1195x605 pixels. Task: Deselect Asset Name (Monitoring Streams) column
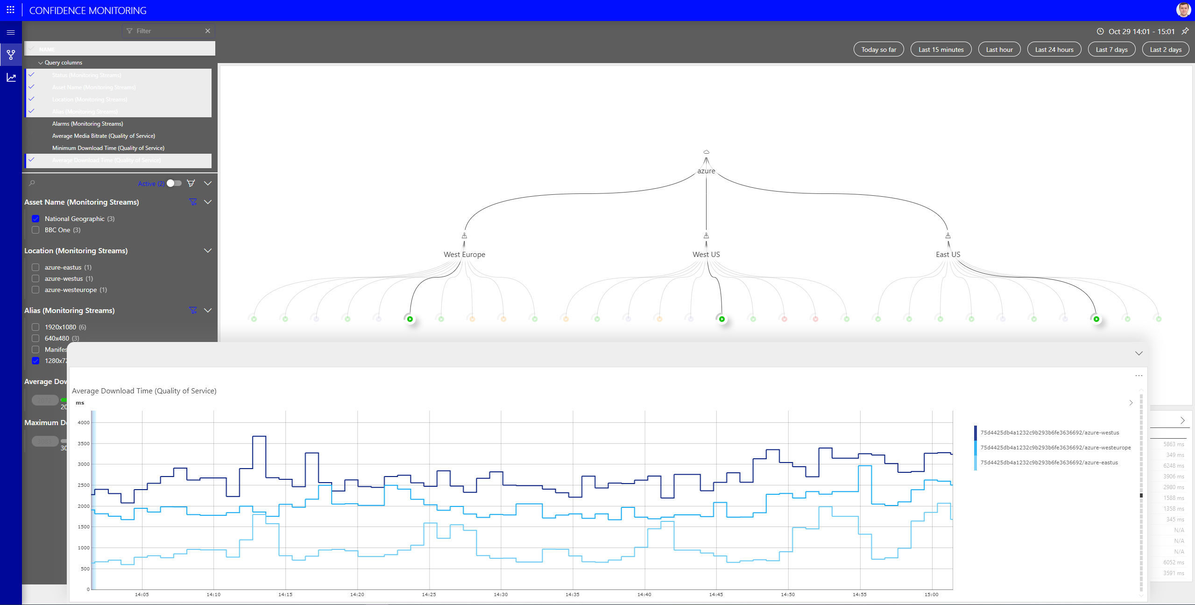click(x=118, y=87)
